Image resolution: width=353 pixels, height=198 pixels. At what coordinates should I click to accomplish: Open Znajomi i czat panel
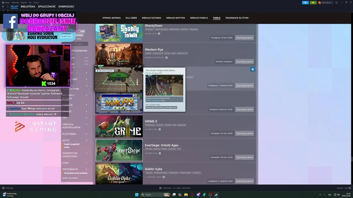[x=343, y=188]
